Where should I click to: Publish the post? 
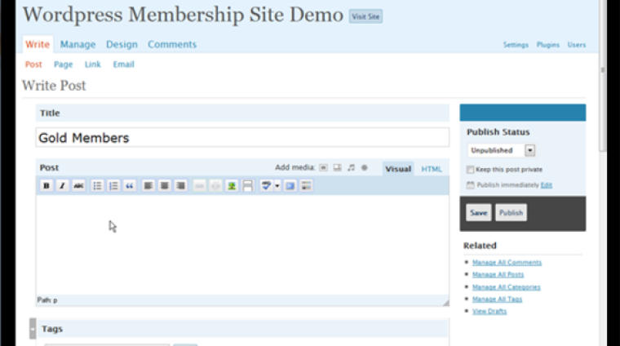(511, 213)
